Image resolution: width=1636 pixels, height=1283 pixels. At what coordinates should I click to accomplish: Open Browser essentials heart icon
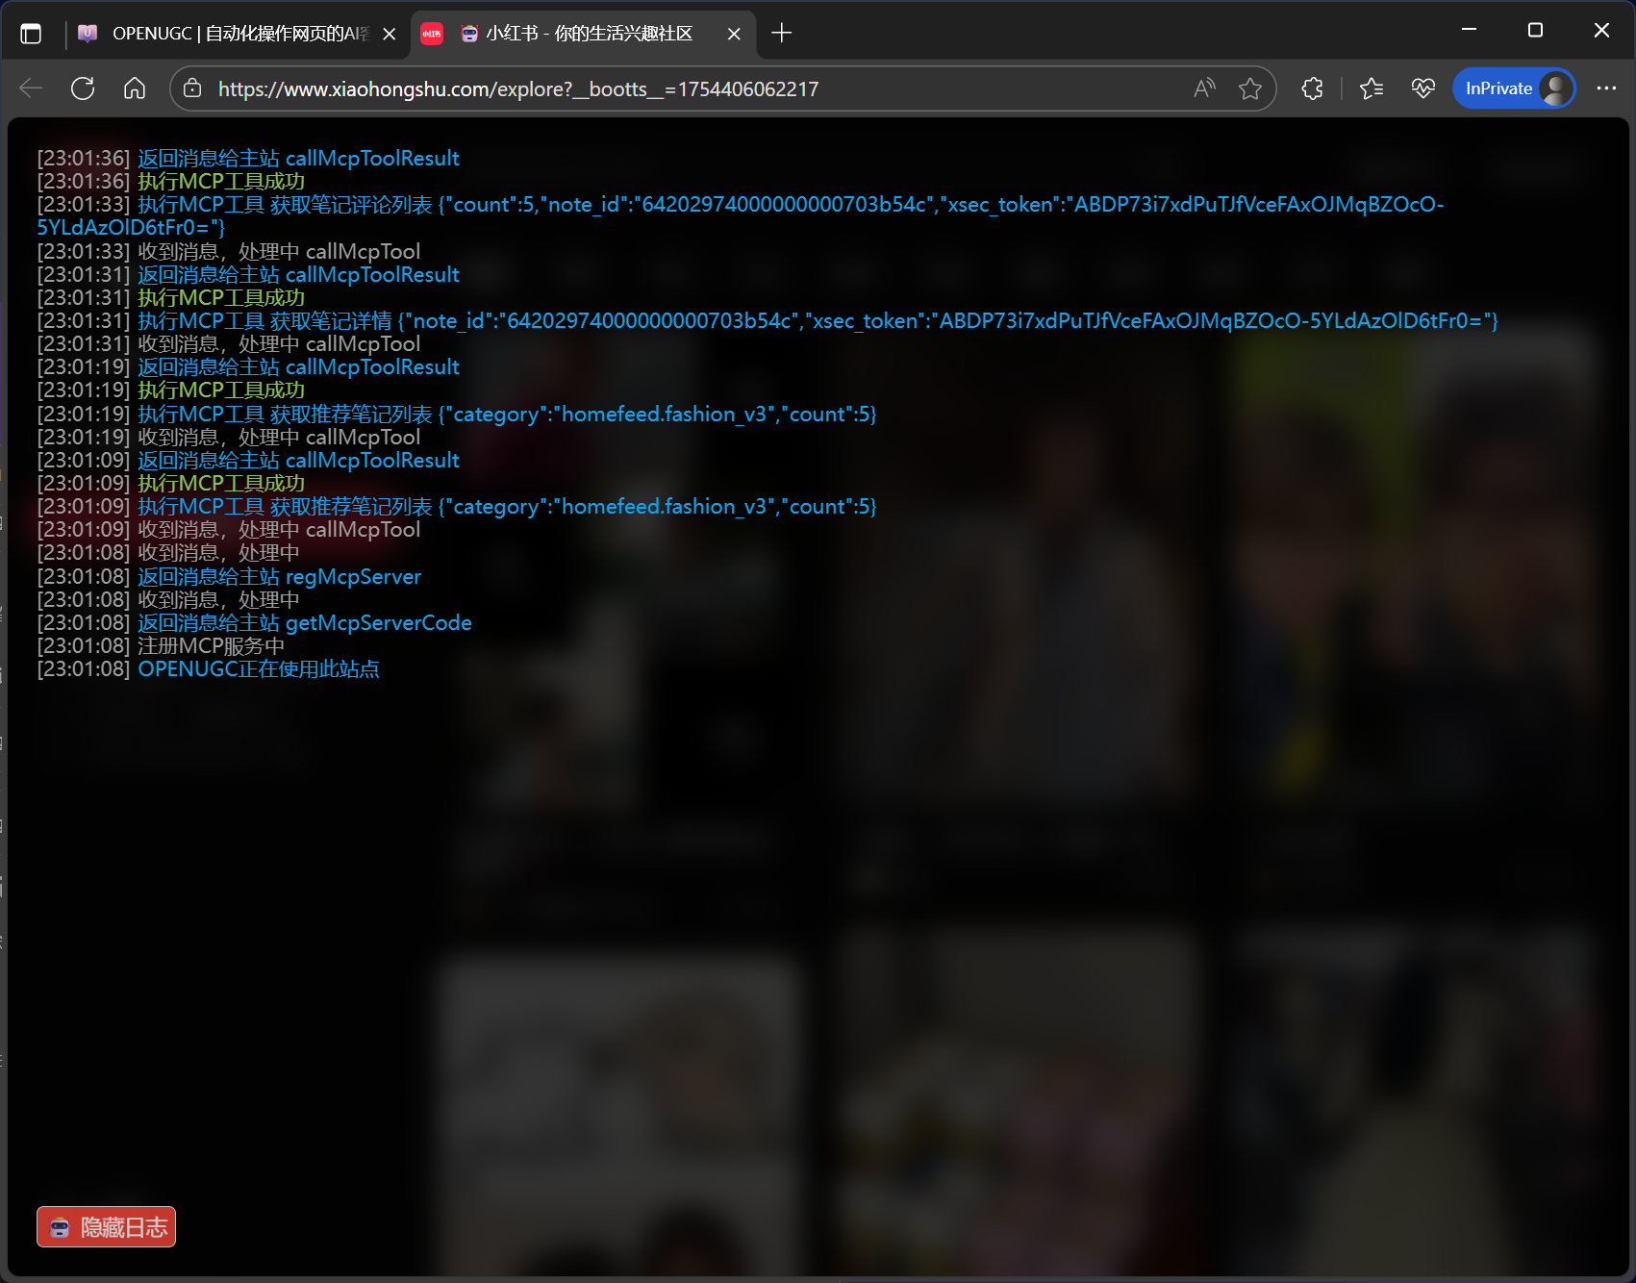(1423, 88)
